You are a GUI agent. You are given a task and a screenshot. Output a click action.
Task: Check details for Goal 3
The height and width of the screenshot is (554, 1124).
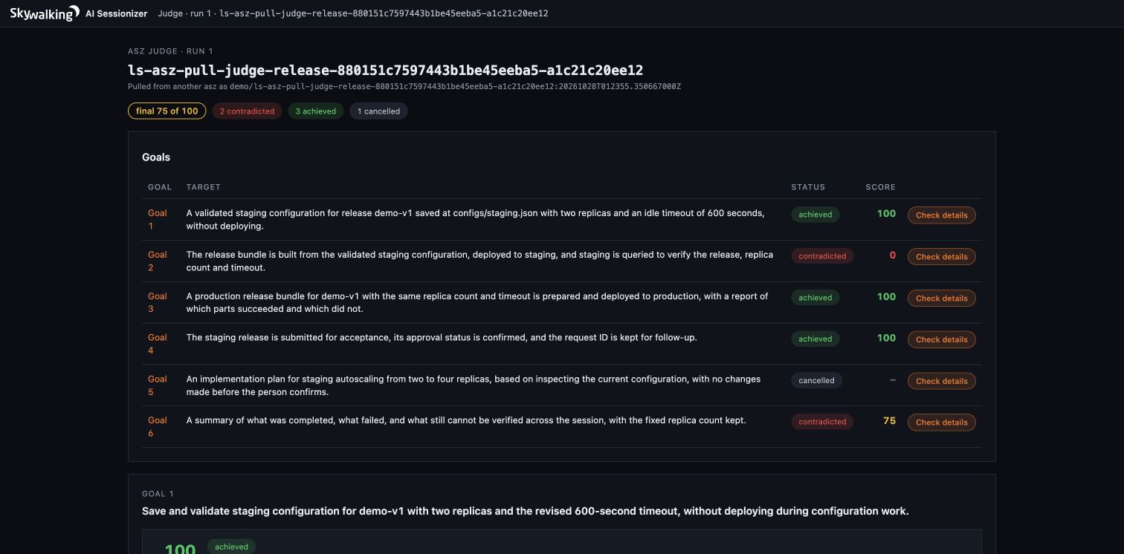(x=941, y=299)
